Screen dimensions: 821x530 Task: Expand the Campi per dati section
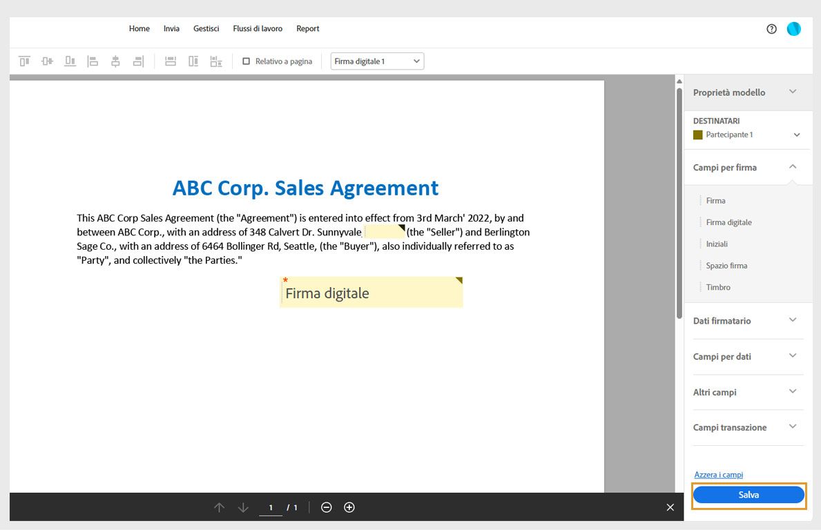(748, 356)
